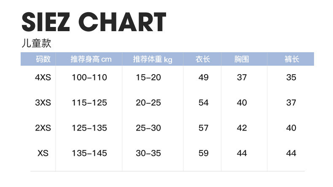Click the 30–35 weight cell
This screenshot has height=187, width=333.
point(148,153)
